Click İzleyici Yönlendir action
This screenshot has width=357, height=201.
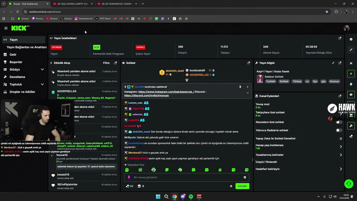[266, 162]
